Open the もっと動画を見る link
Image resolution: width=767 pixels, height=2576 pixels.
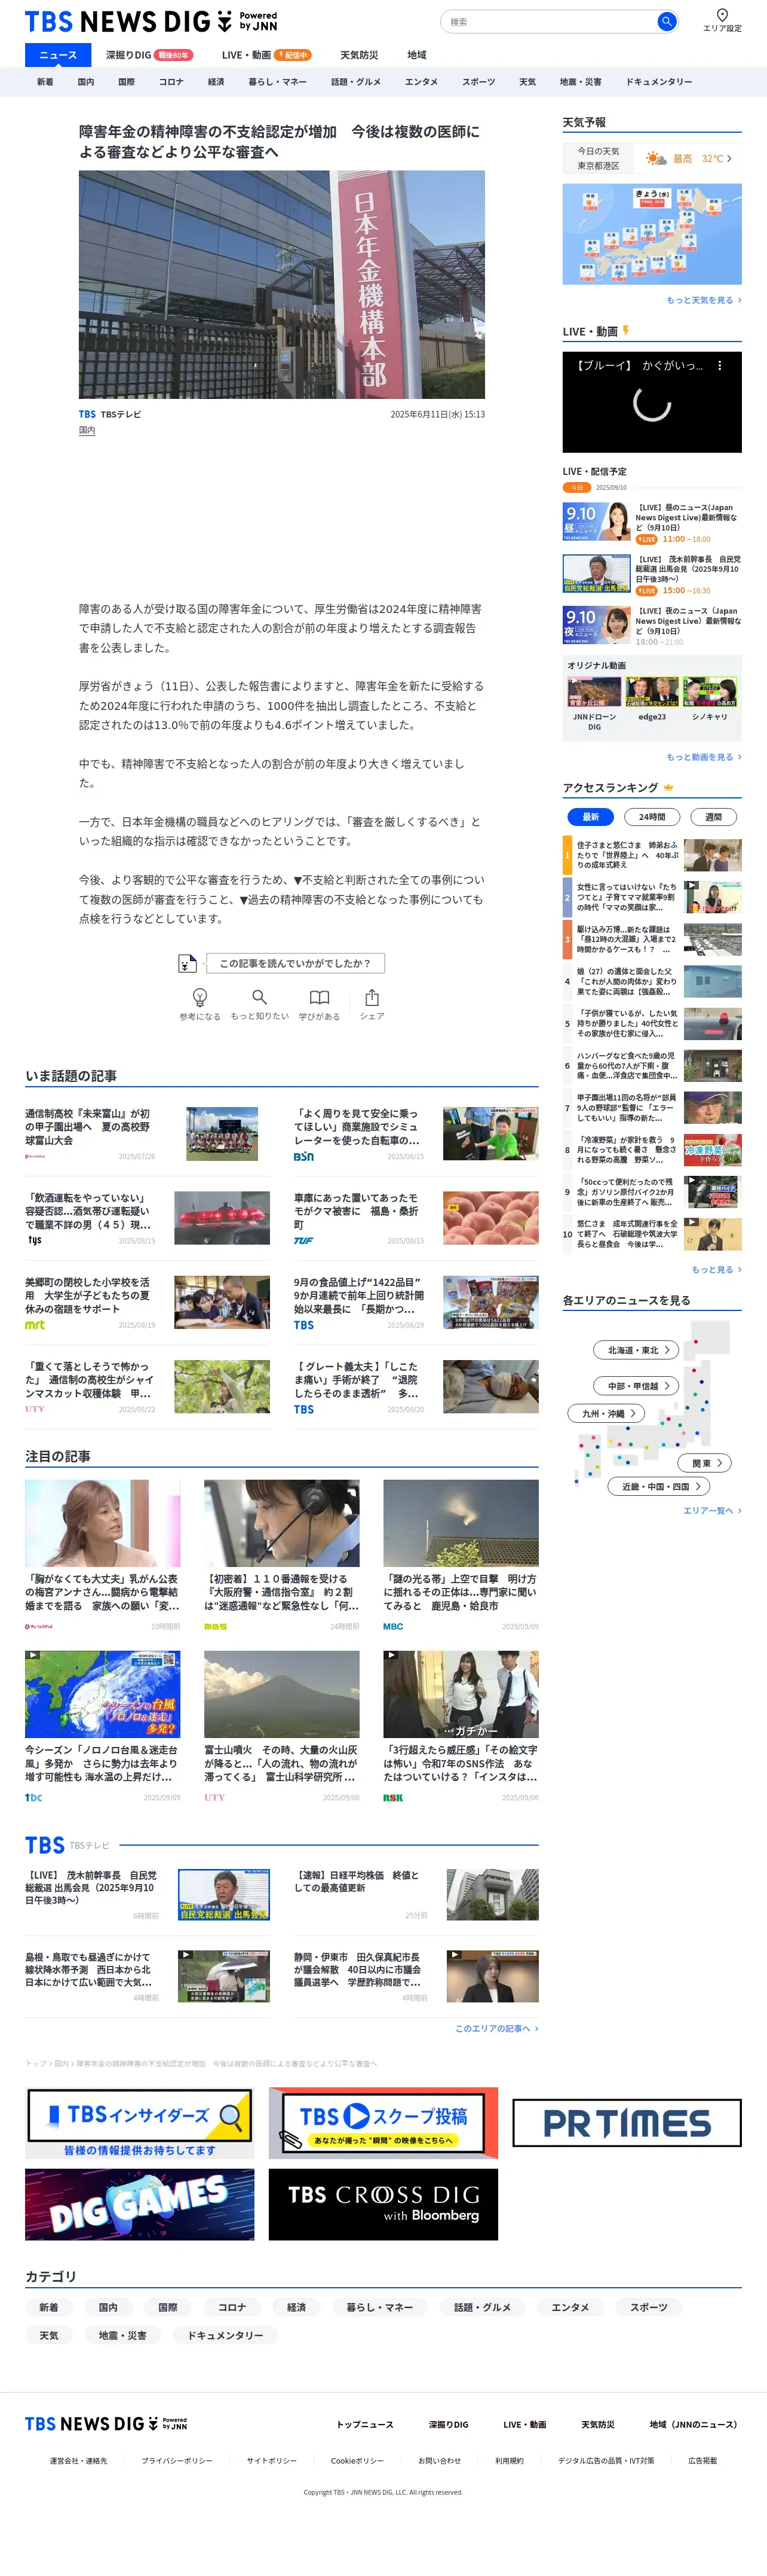[703, 757]
